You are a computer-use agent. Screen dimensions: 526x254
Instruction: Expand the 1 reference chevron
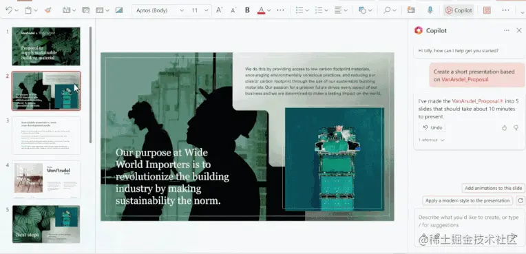pos(442,140)
